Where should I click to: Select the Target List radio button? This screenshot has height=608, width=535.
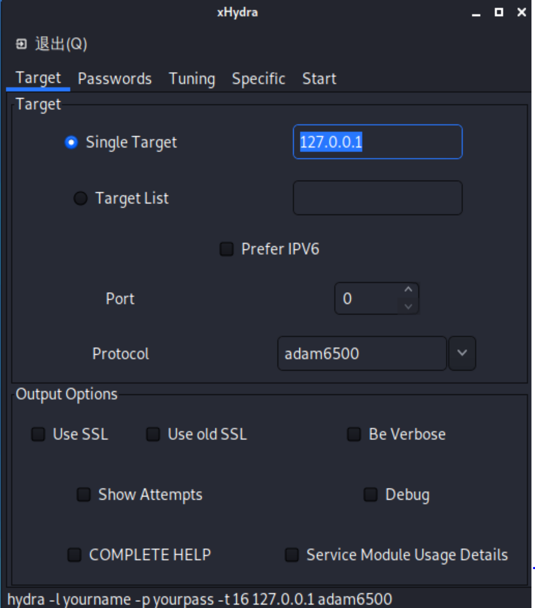pos(80,198)
